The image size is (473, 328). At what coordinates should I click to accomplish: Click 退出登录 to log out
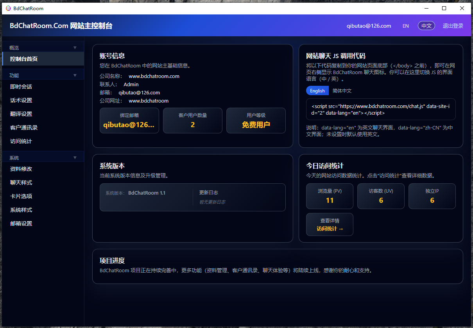coord(453,26)
